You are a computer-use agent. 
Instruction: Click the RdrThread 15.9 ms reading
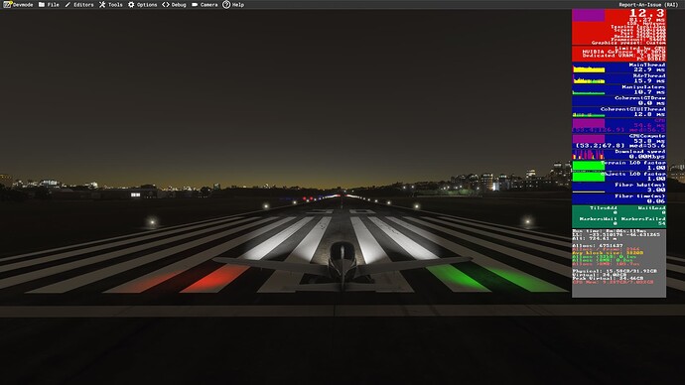(x=648, y=78)
